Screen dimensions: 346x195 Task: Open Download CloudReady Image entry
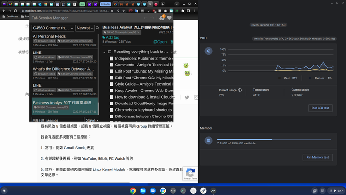point(142,103)
